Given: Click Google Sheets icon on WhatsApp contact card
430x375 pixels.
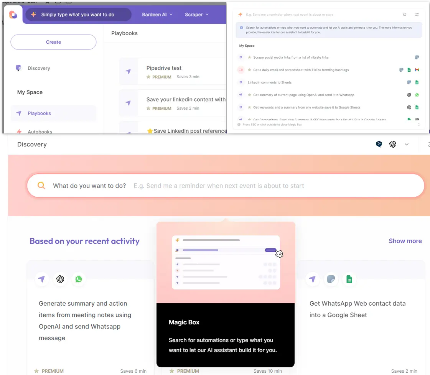Looking at the screenshot, I should point(349,279).
